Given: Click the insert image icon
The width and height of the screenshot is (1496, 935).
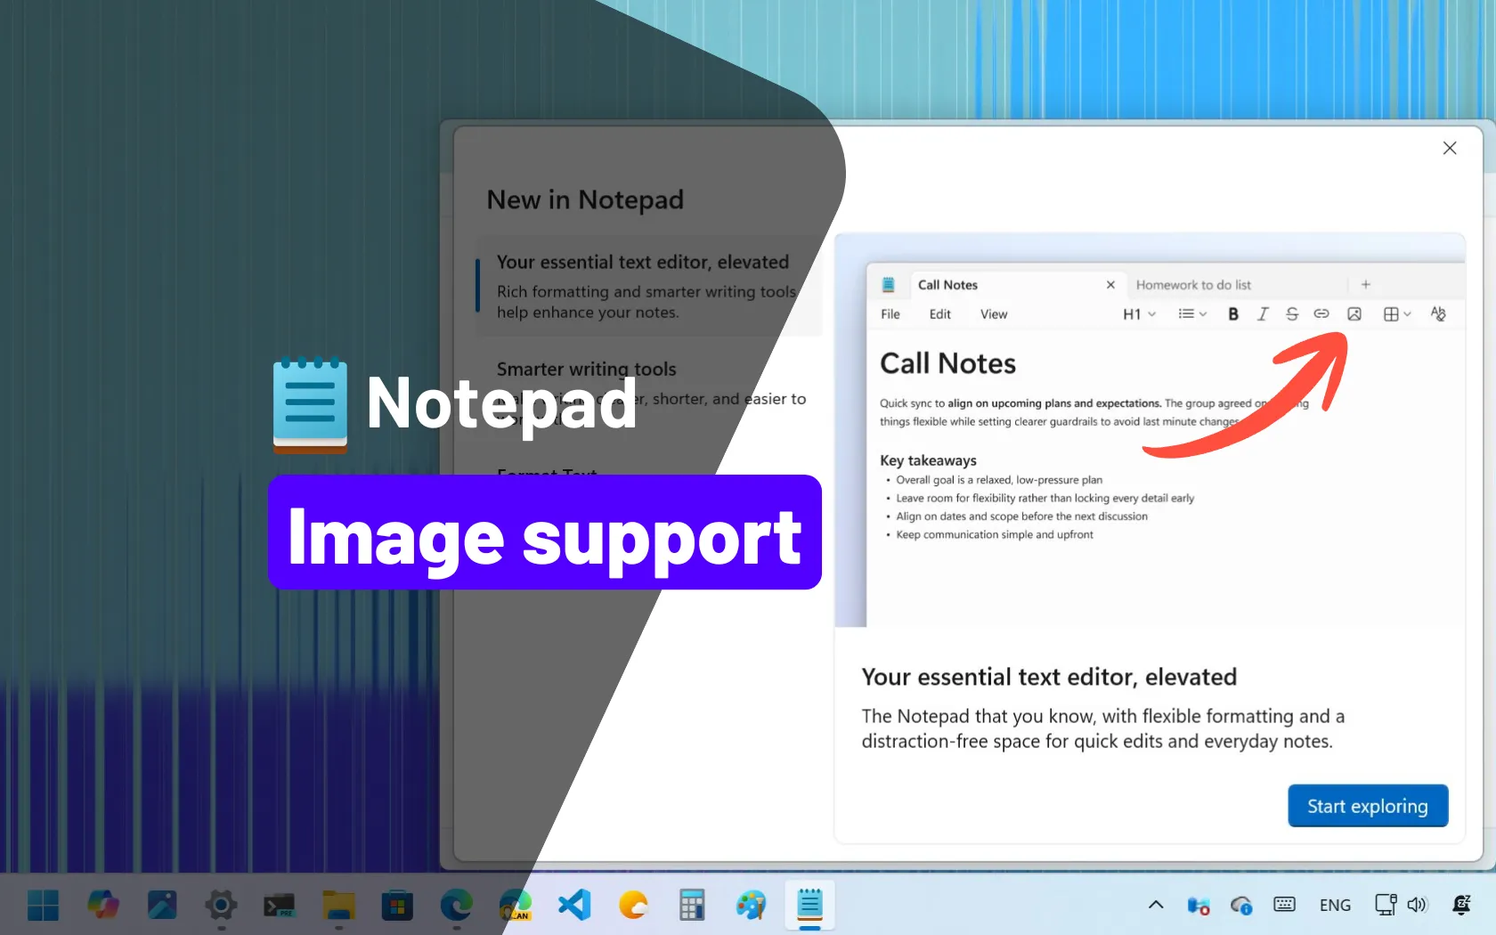Looking at the screenshot, I should tap(1354, 313).
